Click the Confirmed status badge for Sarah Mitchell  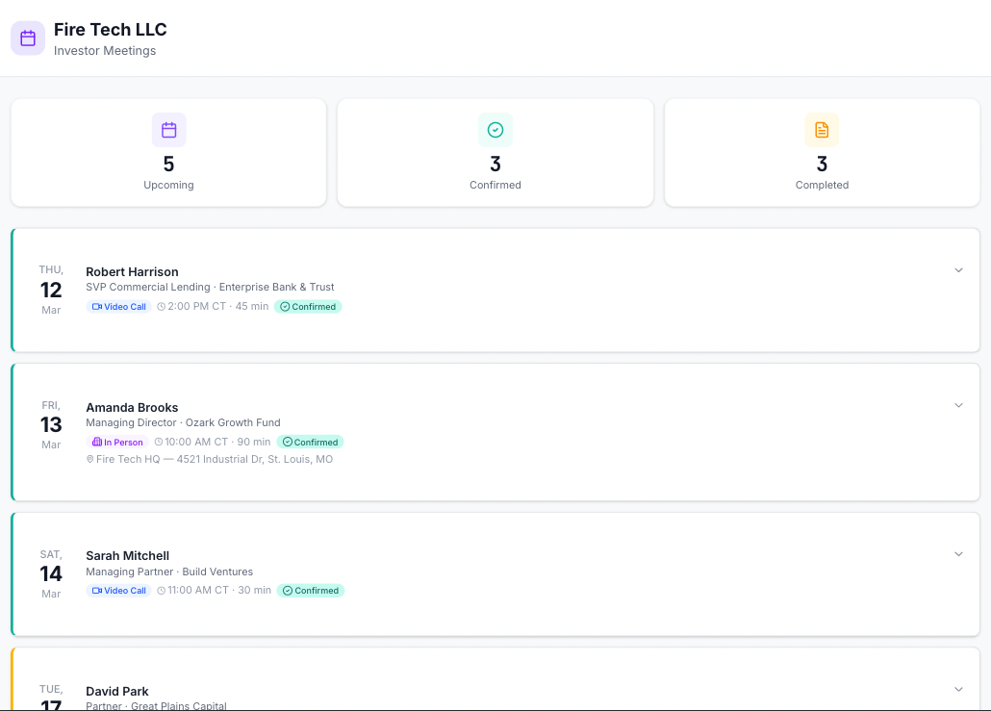[x=310, y=591]
